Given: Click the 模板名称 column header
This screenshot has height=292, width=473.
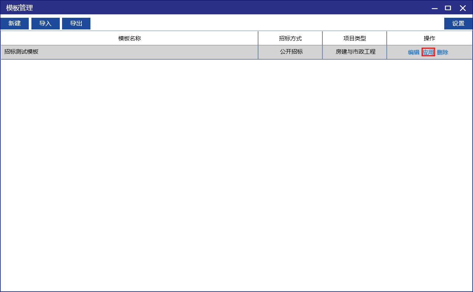Looking at the screenshot, I should tap(129, 39).
